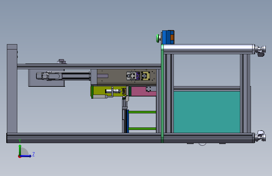Select the green round push button on top
The width and height of the screenshot is (272, 176).
point(158,38)
